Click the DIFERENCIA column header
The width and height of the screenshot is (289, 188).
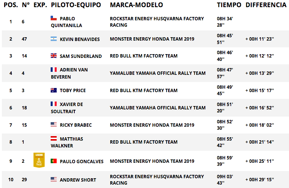(x=266, y=5)
